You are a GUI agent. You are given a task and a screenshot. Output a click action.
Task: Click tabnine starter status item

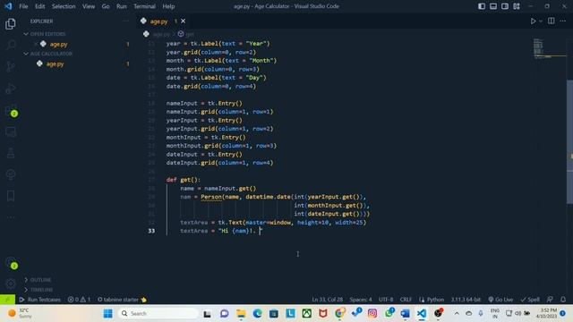coord(122,300)
